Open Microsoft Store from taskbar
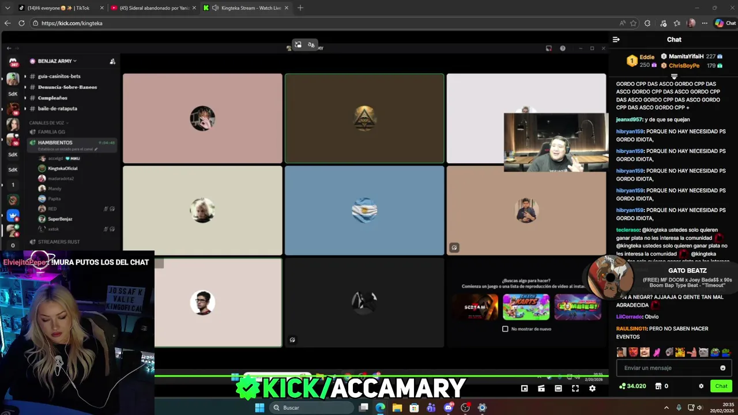 click(x=414, y=408)
